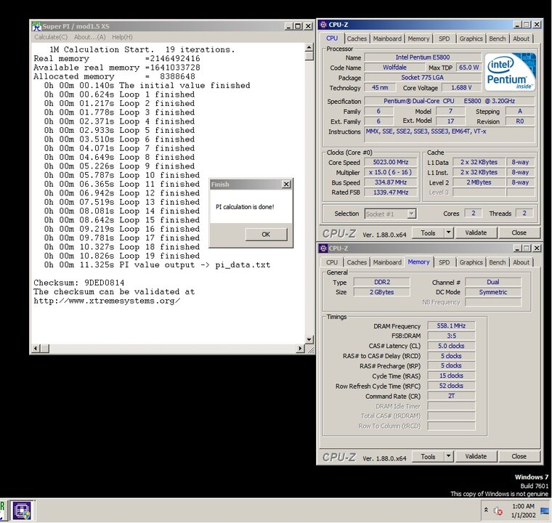Open the Calculate(C) menu in Super PI
552x523 pixels.
point(51,37)
